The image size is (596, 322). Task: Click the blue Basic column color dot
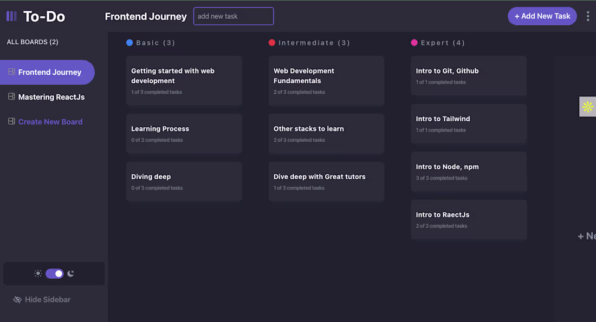129,43
